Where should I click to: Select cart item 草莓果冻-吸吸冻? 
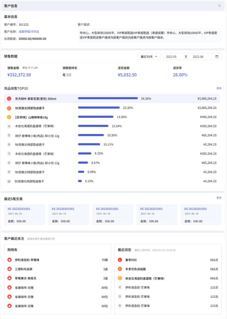tap(25, 278)
